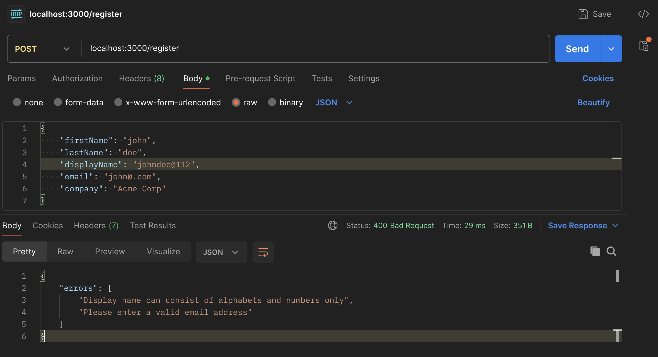Open the POST method dropdown
The width and height of the screenshot is (658, 357).
(x=67, y=49)
